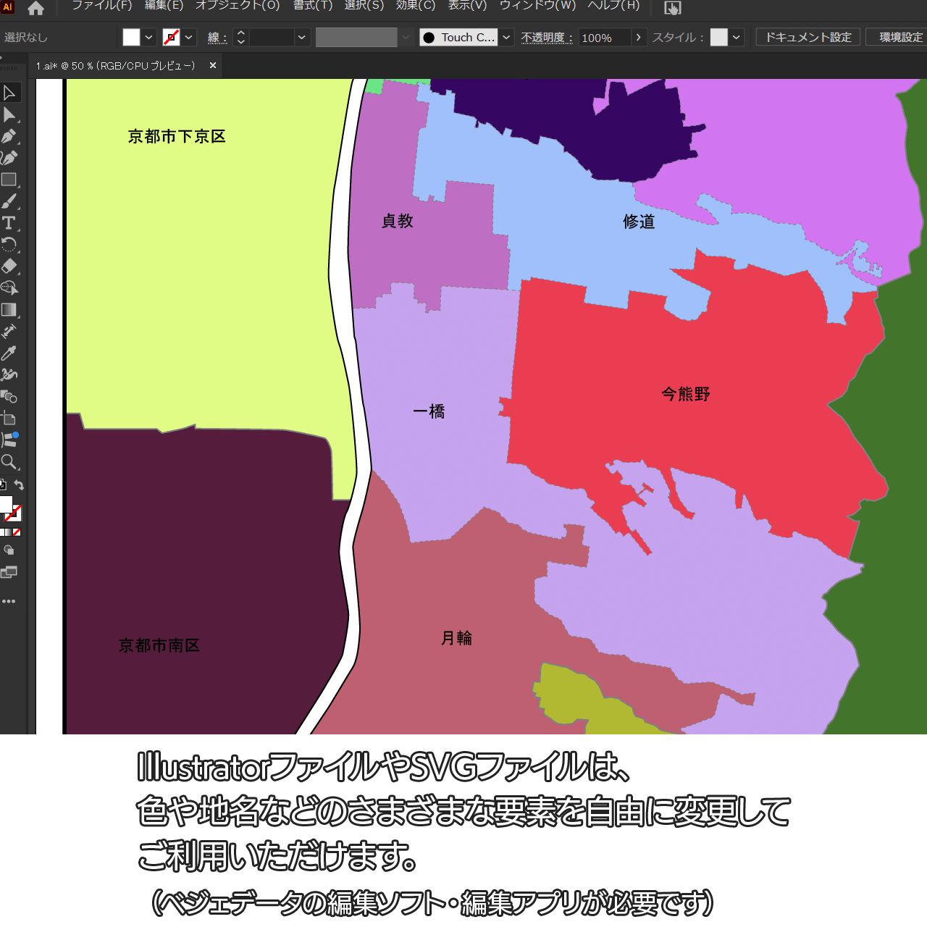
Task: Select the Eraser tool
Action: 9,267
